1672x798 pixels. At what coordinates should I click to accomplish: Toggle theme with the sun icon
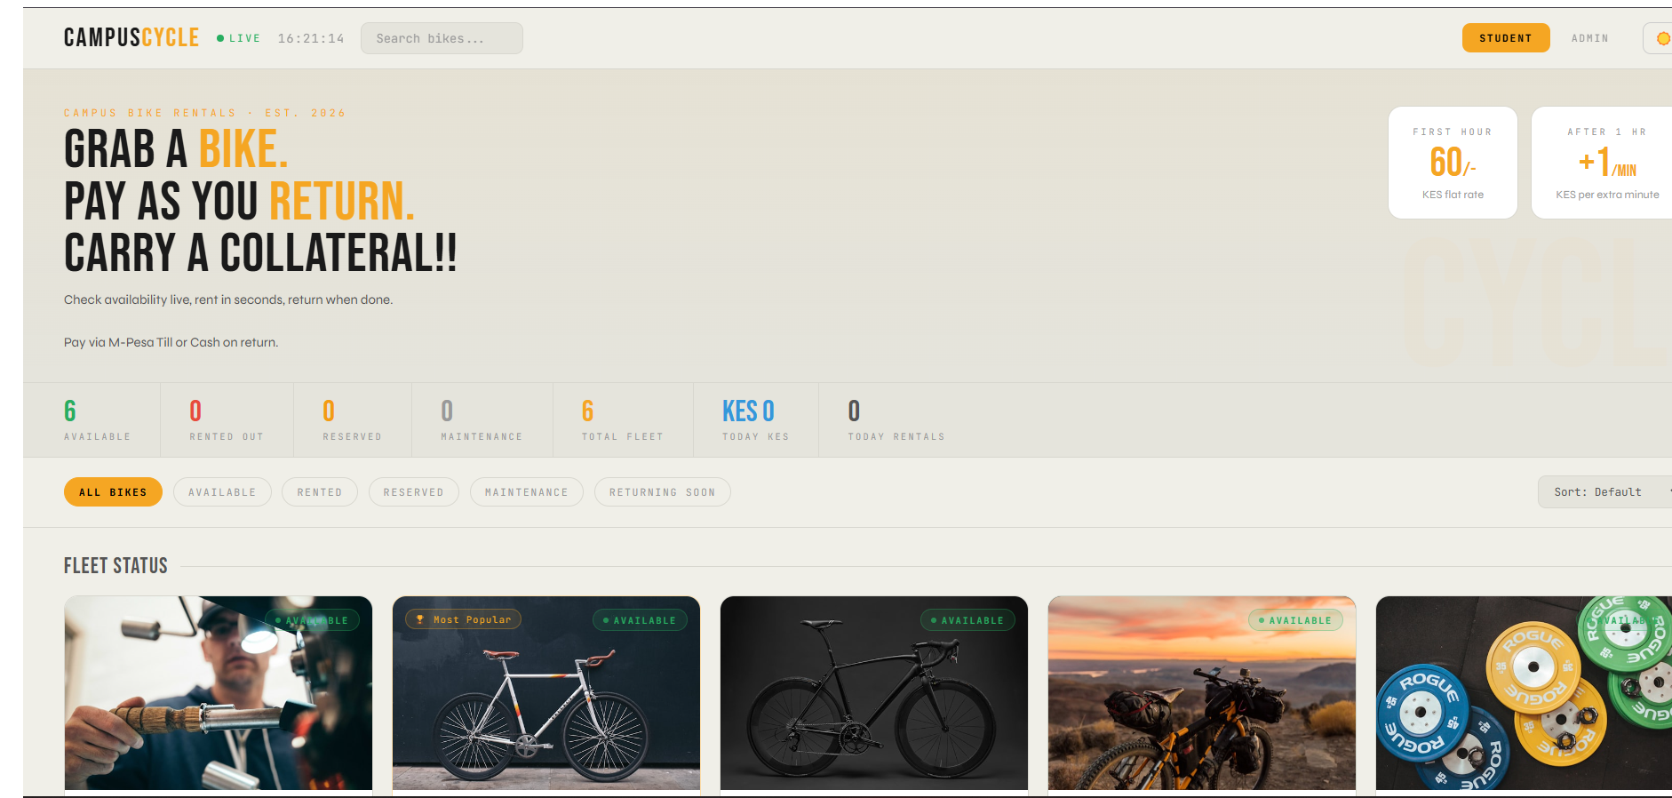[x=1660, y=38]
